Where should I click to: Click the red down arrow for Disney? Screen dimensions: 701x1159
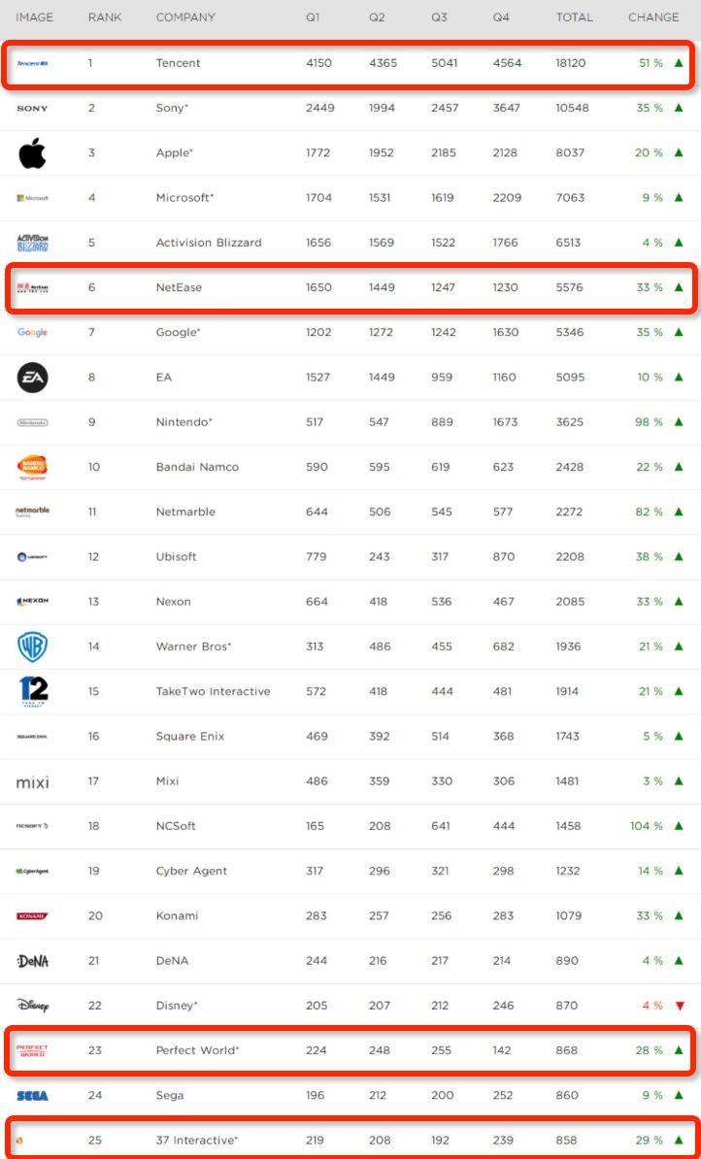(679, 1006)
